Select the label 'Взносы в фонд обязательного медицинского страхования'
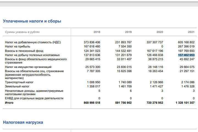 coord(36,61)
